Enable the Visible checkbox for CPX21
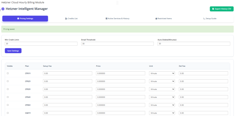 [x=8, y=81]
